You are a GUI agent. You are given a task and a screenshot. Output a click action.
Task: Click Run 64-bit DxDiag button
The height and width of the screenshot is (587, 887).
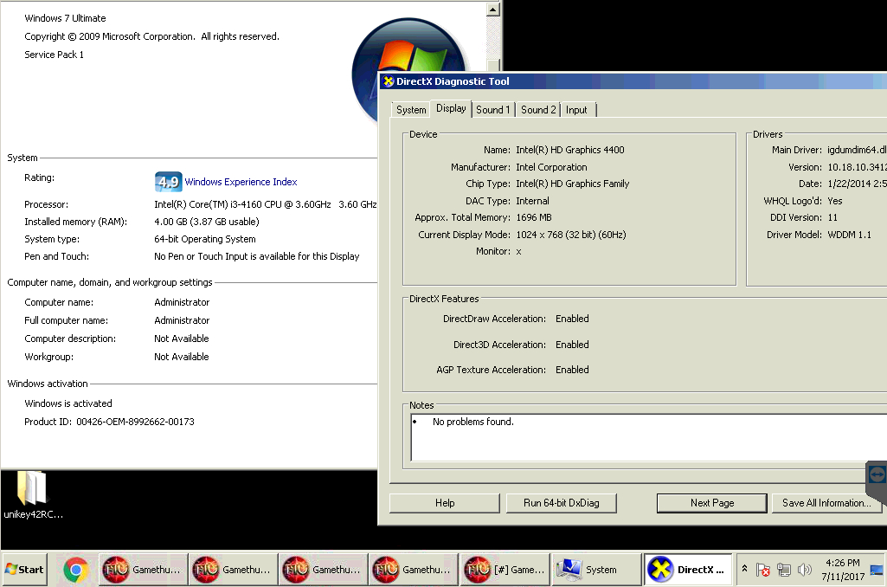561,503
